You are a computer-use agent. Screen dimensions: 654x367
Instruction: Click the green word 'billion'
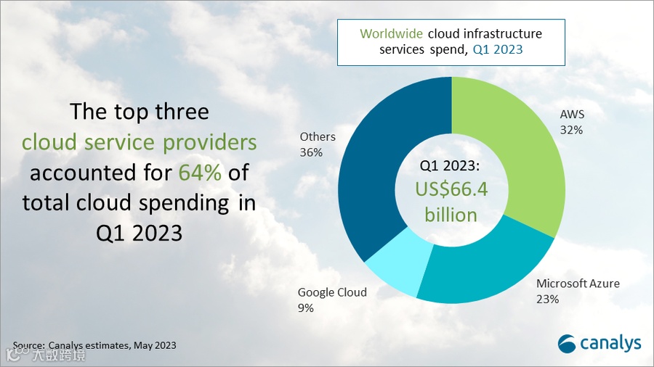point(451,215)
